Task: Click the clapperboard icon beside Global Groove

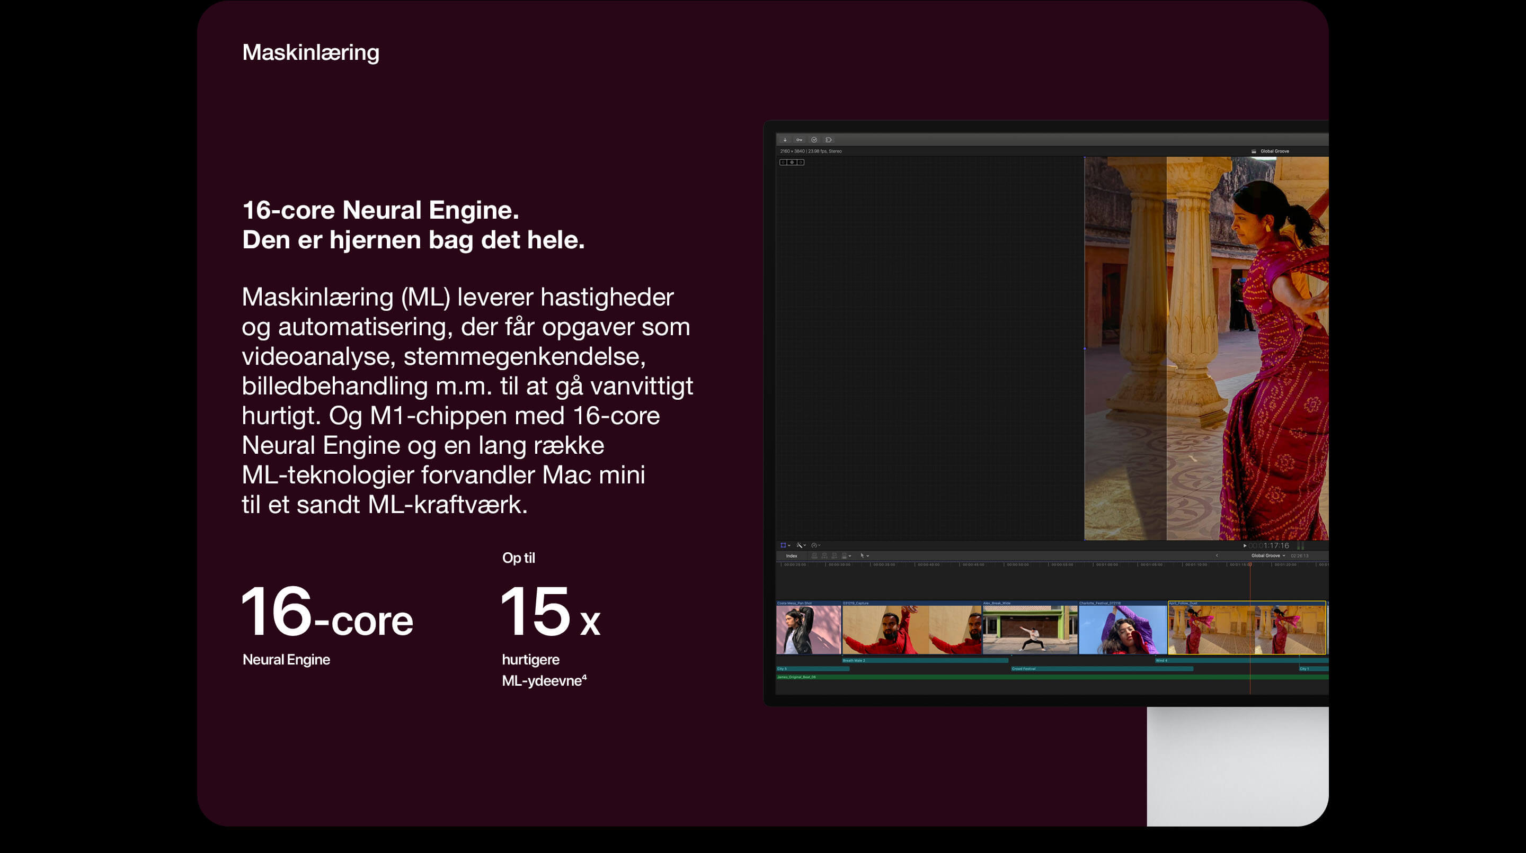Action: tap(1254, 151)
